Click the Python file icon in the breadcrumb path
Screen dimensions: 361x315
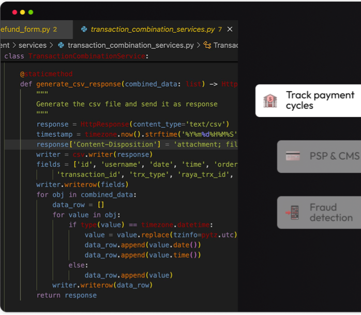[x=61, y=45]
